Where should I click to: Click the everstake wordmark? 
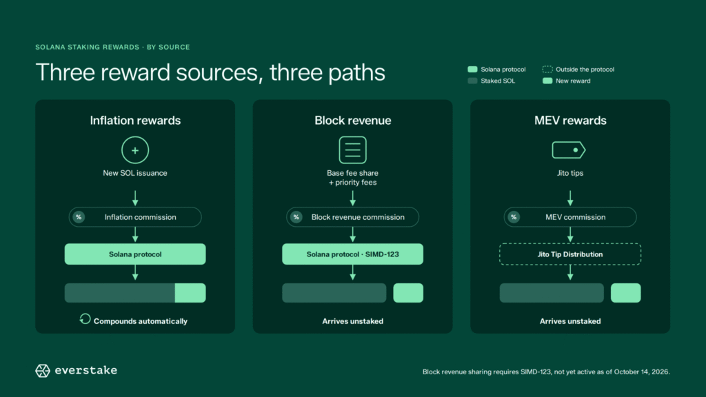86,370
